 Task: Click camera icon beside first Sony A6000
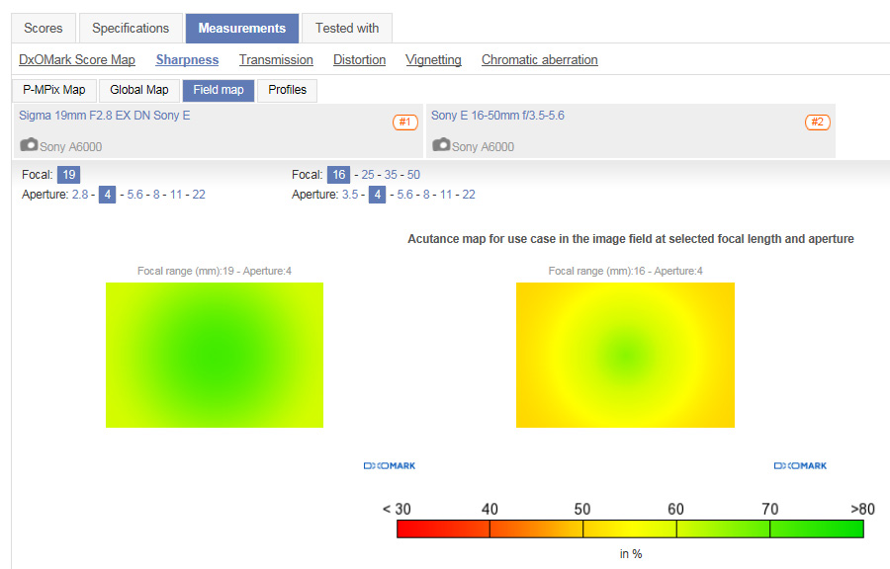28,145
